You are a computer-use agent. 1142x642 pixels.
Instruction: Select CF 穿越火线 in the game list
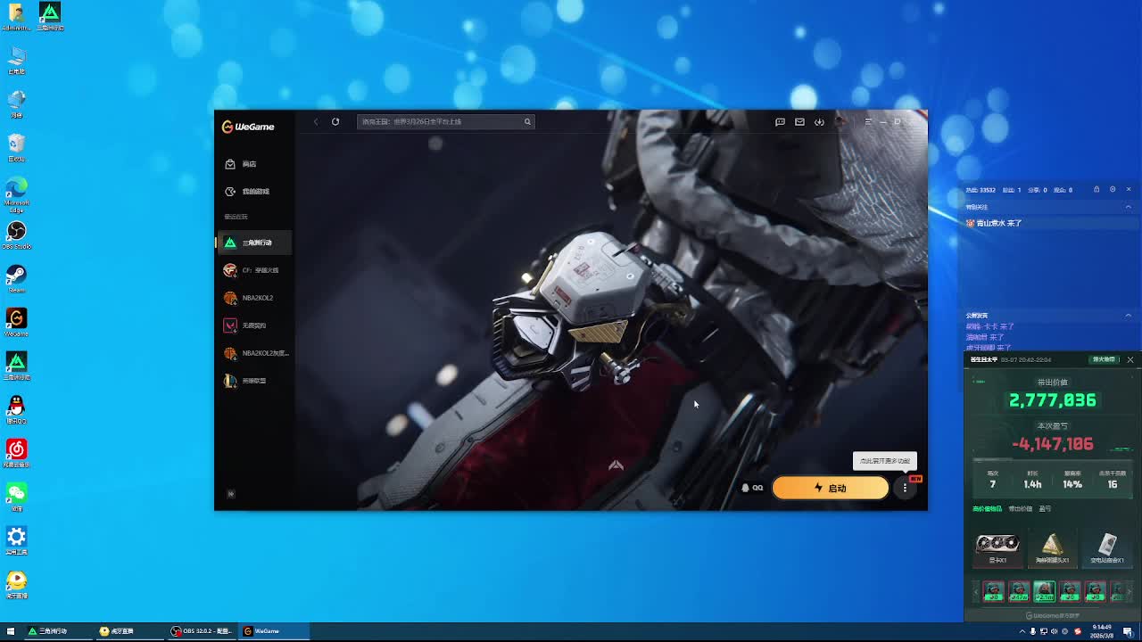[x=260, y=270]
